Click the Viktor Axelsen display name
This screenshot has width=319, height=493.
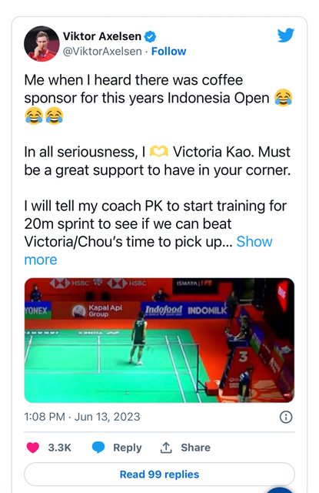tap(102, 36)
